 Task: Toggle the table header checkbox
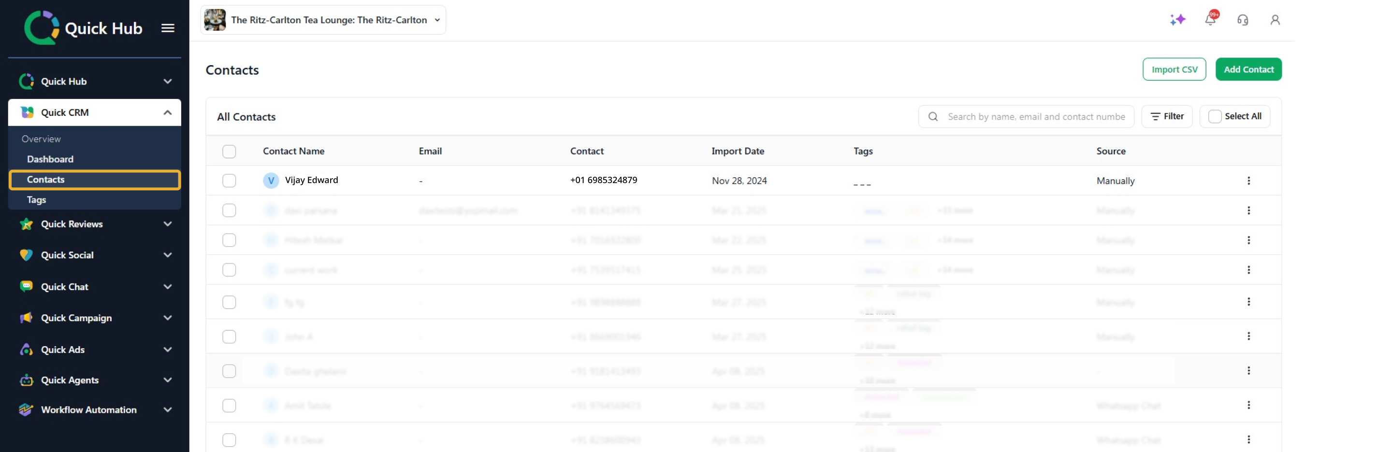pyautogui.click(x=229, y=151)
